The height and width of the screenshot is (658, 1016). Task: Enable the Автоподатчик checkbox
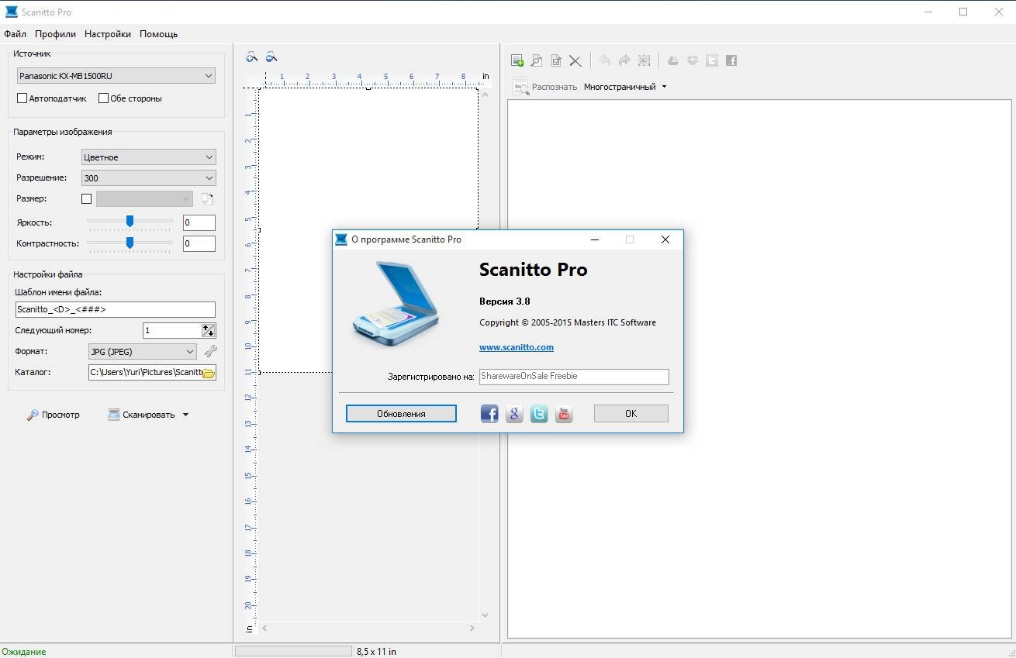(22, 98)
